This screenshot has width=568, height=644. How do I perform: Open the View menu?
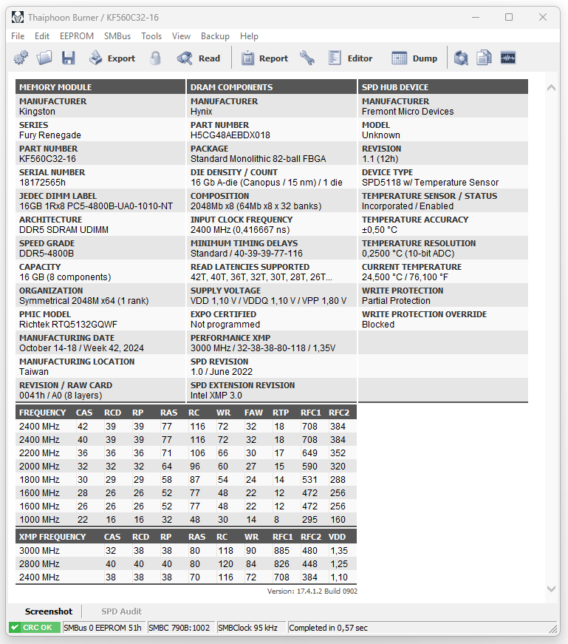tap(181, 36)
